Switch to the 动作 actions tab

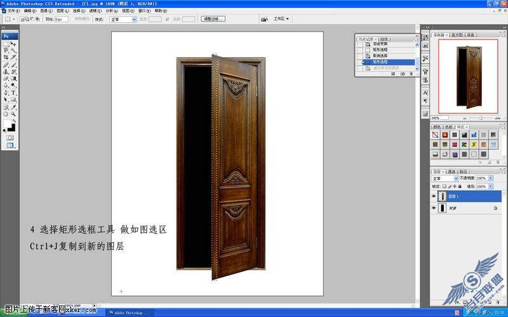click(384, 39)
